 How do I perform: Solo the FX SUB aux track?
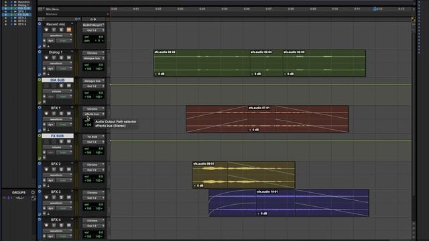(61, 141)
